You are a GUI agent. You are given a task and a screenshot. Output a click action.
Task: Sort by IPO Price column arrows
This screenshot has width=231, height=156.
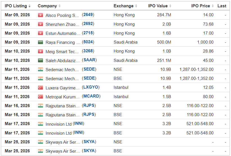coord(213,6)
